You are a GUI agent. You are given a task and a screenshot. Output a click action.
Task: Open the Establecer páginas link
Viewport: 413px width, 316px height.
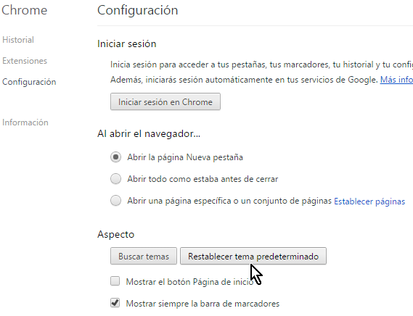[x=369, y=201]
